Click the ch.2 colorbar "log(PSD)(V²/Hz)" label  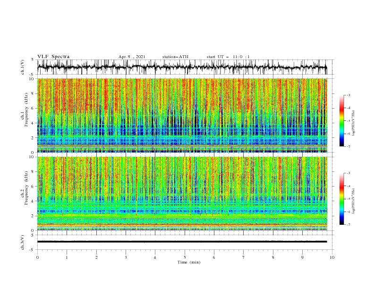click(354, 201)
